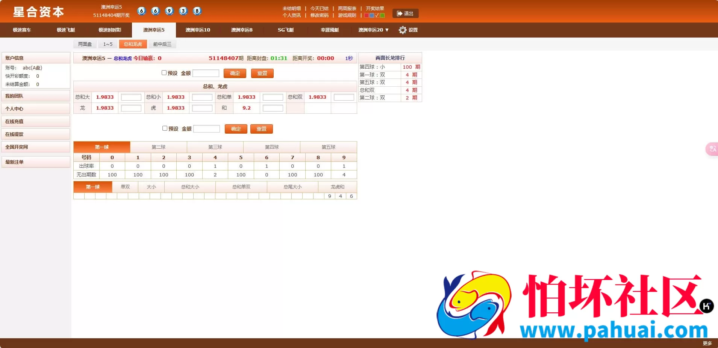The width and height of the screenshot is (718, 348).
Task: Enable the upper 预设 checkbox
Action: click(164, 73)
